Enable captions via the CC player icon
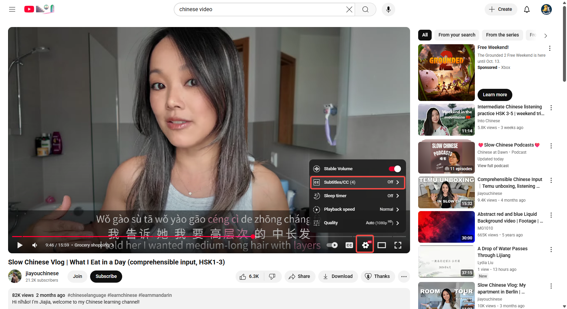The image size is (567, 309). [349, 245]
